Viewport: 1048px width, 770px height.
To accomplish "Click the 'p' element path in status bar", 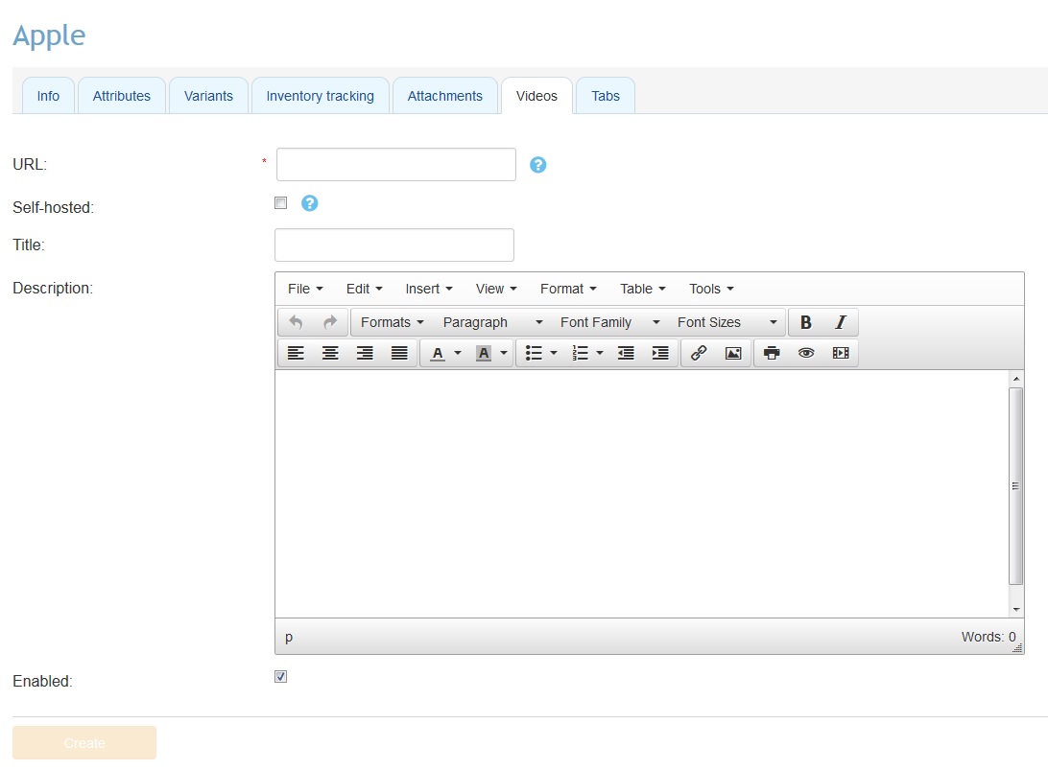I will click(289, 637).
